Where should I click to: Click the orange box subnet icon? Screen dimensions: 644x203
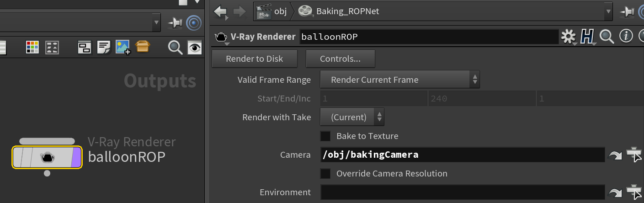coord(143,47)
